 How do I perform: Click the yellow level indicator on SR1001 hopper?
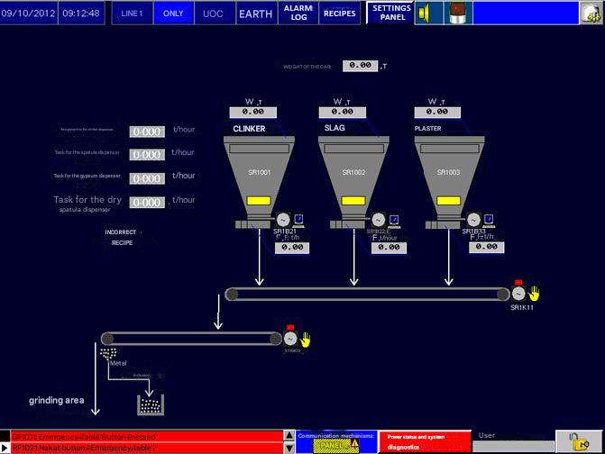(259, 200)
